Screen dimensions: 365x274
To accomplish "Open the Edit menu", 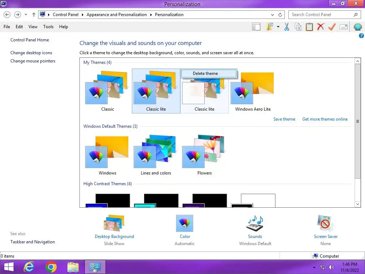I will [19, 27].
